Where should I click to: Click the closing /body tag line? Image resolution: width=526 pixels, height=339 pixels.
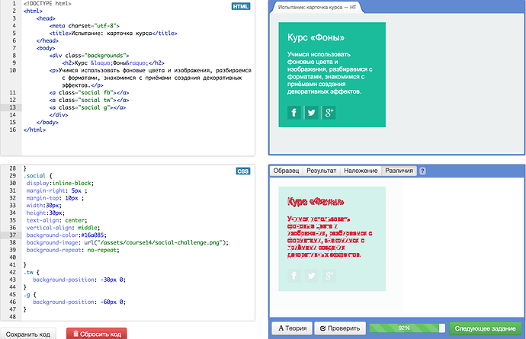coord(47,123)
